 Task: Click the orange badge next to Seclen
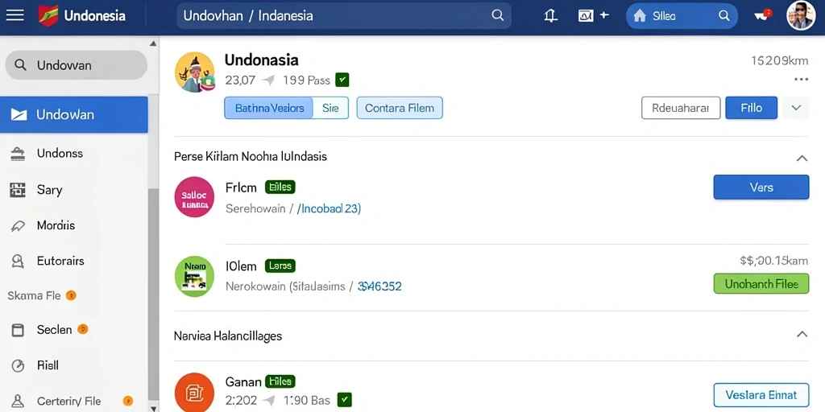83,329
